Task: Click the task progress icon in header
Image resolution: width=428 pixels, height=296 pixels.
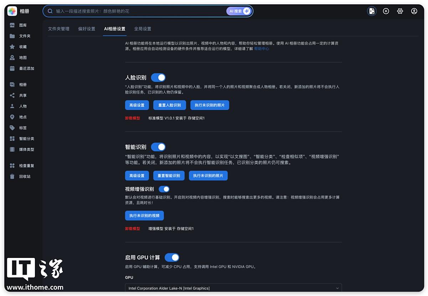Action: [372, 11]
